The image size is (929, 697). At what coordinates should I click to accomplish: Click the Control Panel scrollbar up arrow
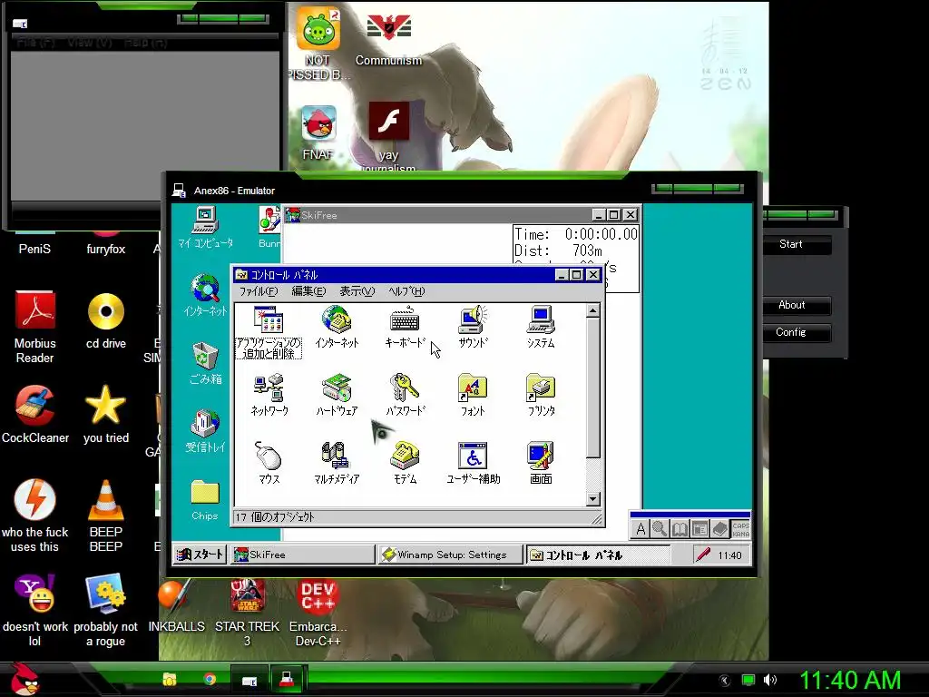593,311
